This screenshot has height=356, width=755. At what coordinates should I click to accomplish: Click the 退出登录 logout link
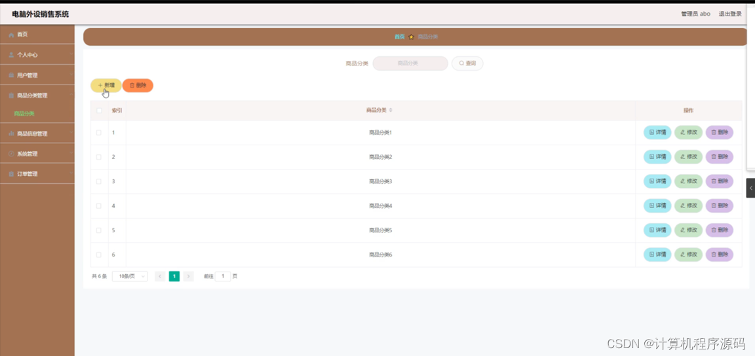pos(730,14)
